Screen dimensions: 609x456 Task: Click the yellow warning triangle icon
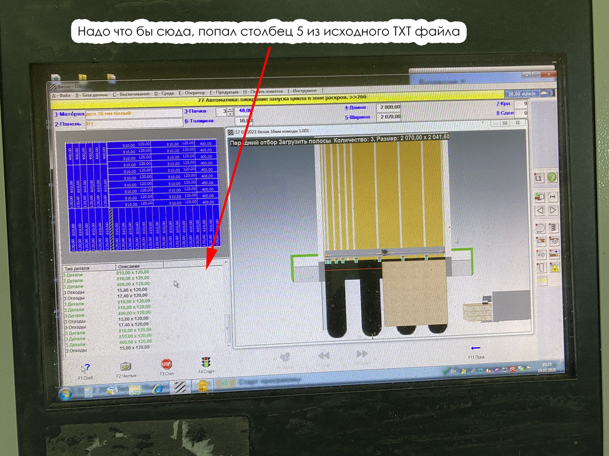tap(555, 267)
